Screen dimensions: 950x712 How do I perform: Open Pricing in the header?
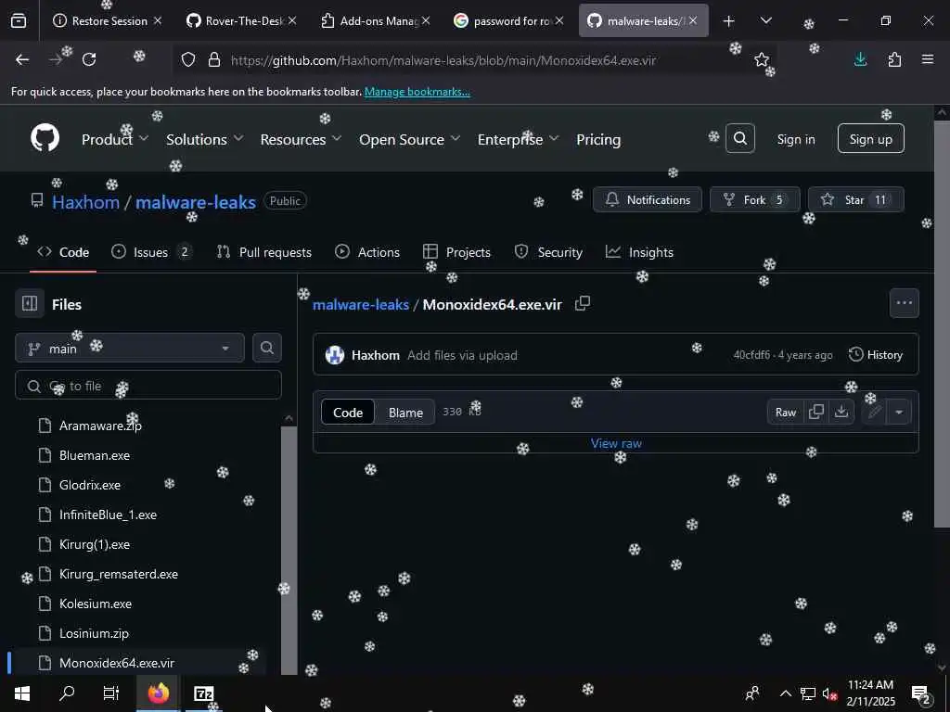(598, 139)
